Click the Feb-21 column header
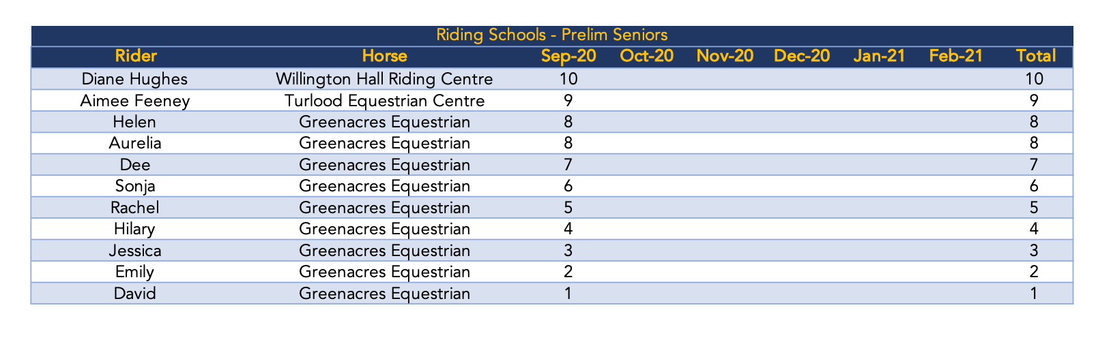Screen dimensions: 1111x346 point(956,56)
